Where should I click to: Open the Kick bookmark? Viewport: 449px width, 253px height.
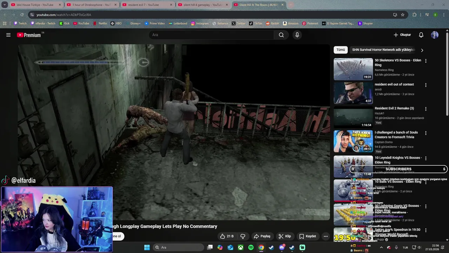click(x=64, y=24)
